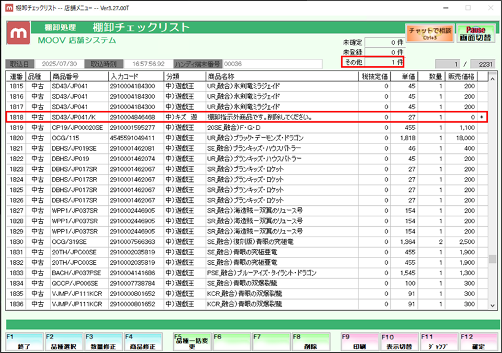Click the 入力コード column header
This screenshot has height=353, width=502.
136,77
